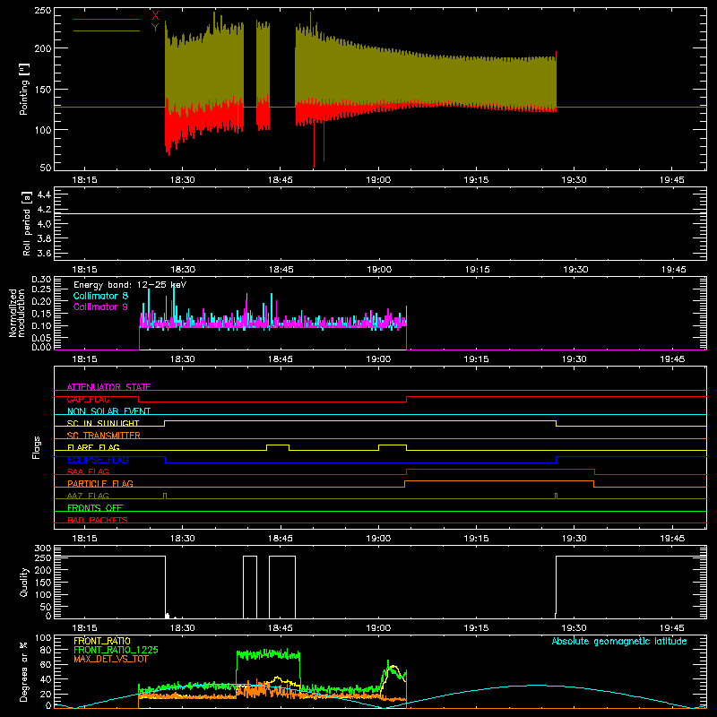Click the Energy band: 12-25 keV text
The image size is (717, 717).
[x=130, y=285]
